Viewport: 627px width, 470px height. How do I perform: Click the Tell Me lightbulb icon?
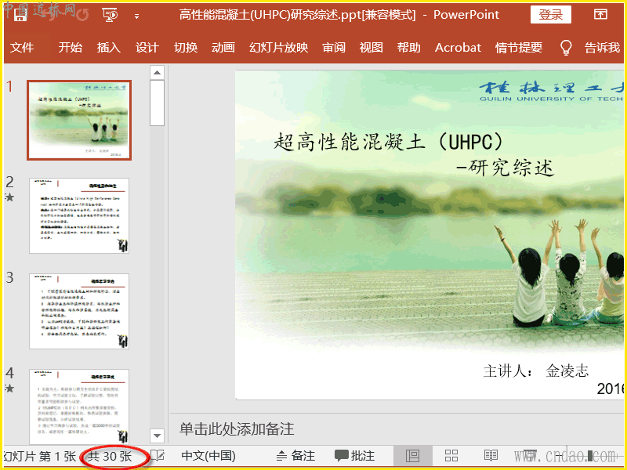click(565, 48)
